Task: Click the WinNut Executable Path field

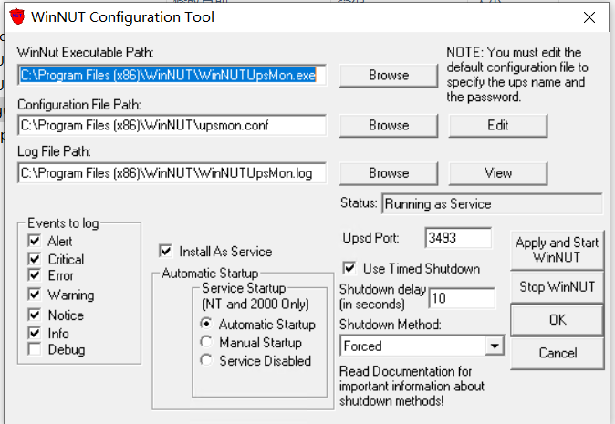Action: (x=172, y=76)
